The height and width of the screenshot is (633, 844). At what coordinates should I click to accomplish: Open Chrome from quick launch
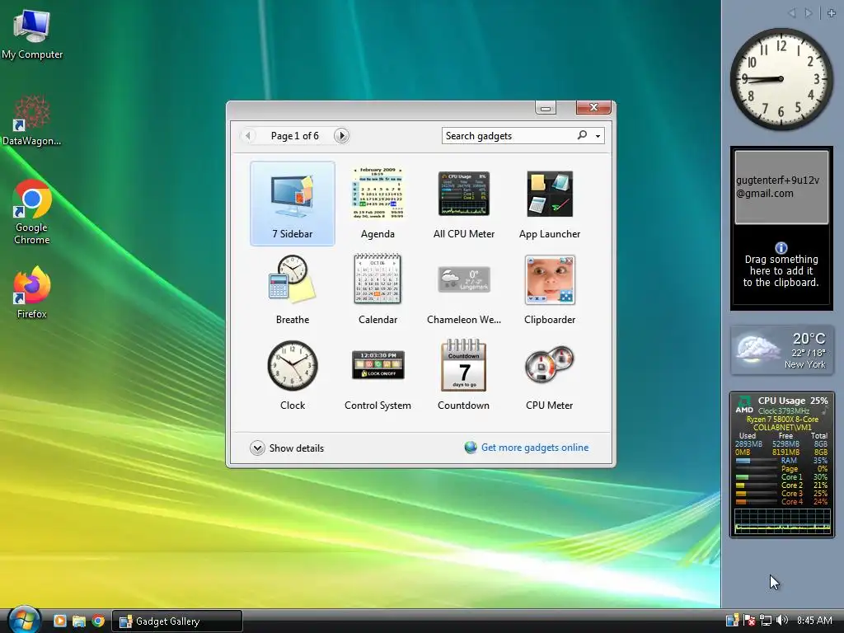(98, 621)
